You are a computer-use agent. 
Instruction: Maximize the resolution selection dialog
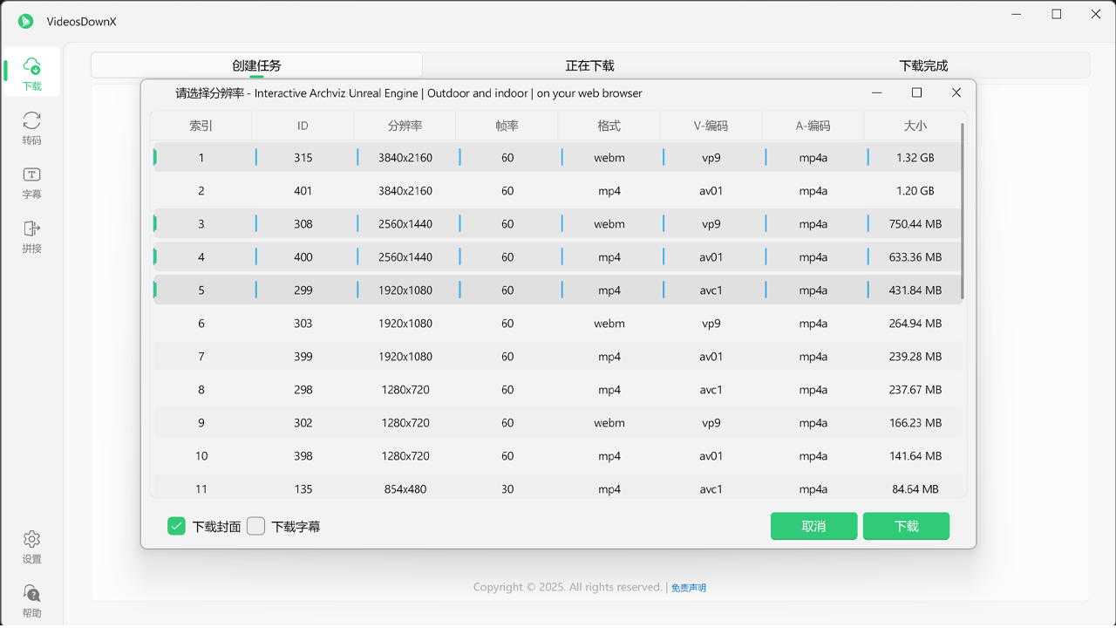(916, 92)
